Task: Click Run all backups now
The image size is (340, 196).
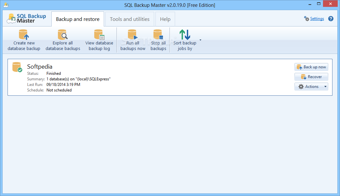Action: (x=133, y=40)
